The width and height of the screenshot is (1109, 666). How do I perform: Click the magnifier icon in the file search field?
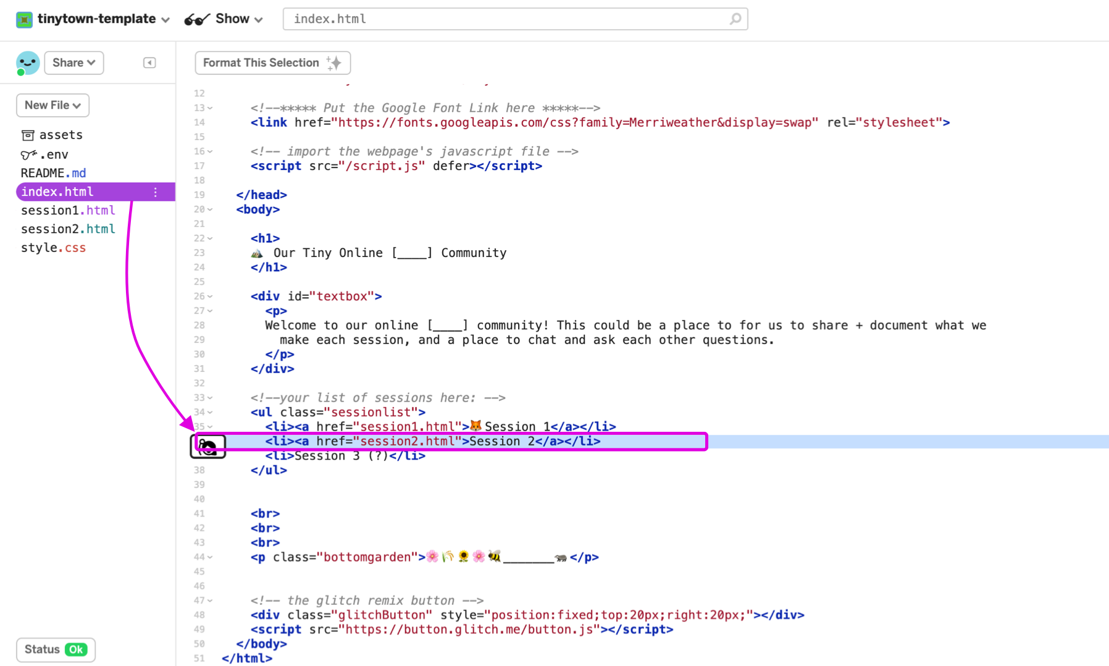[734, 19]
